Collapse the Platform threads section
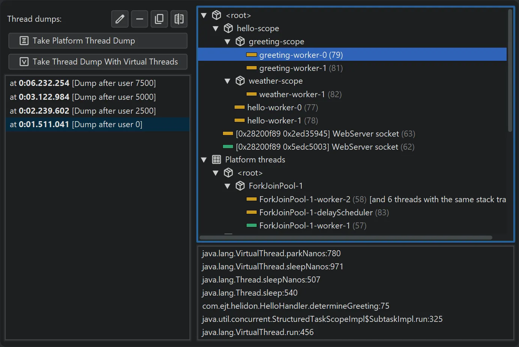The height and width of the screenshot is (347, 519). 204,159
